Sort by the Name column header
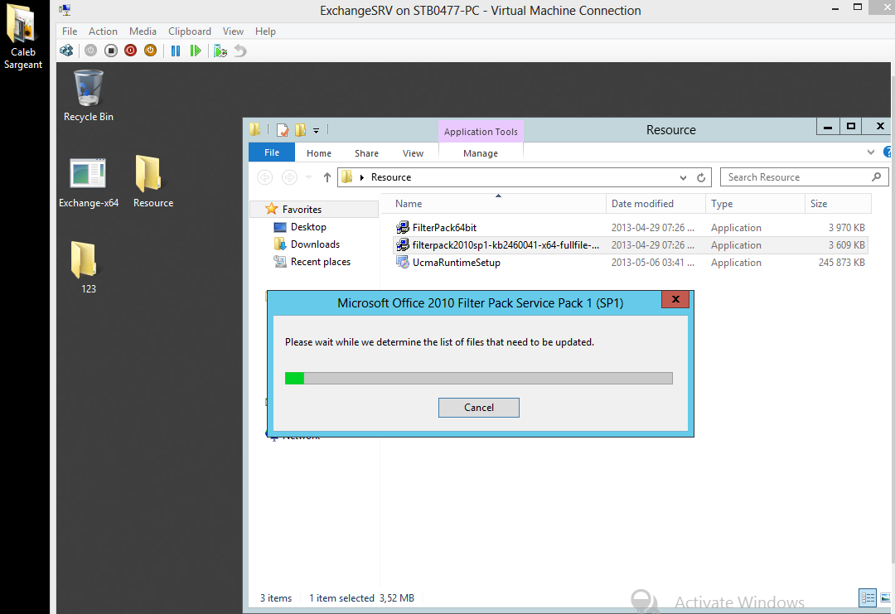 [492, 204]
